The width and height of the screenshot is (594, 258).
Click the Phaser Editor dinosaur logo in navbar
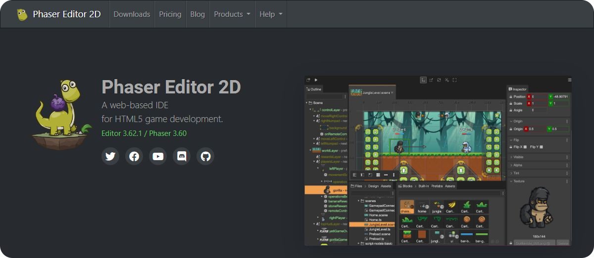[x=22, y=14]
